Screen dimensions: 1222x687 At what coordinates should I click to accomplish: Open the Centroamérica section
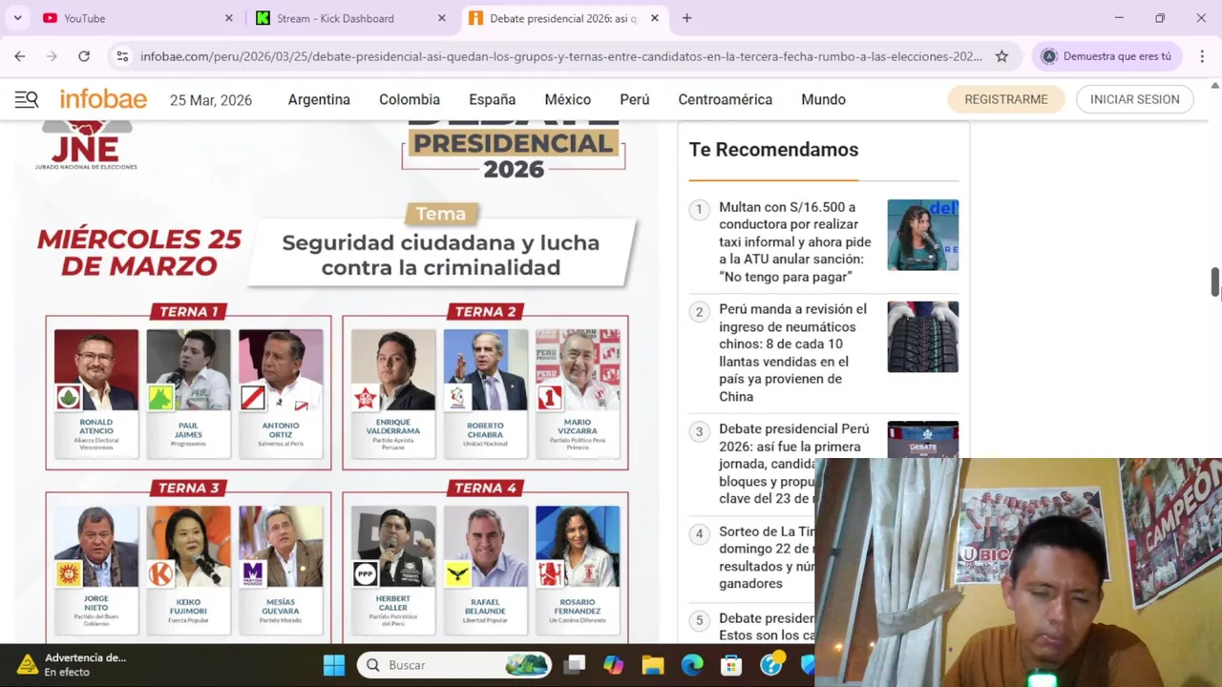click(x=725, y=99)
